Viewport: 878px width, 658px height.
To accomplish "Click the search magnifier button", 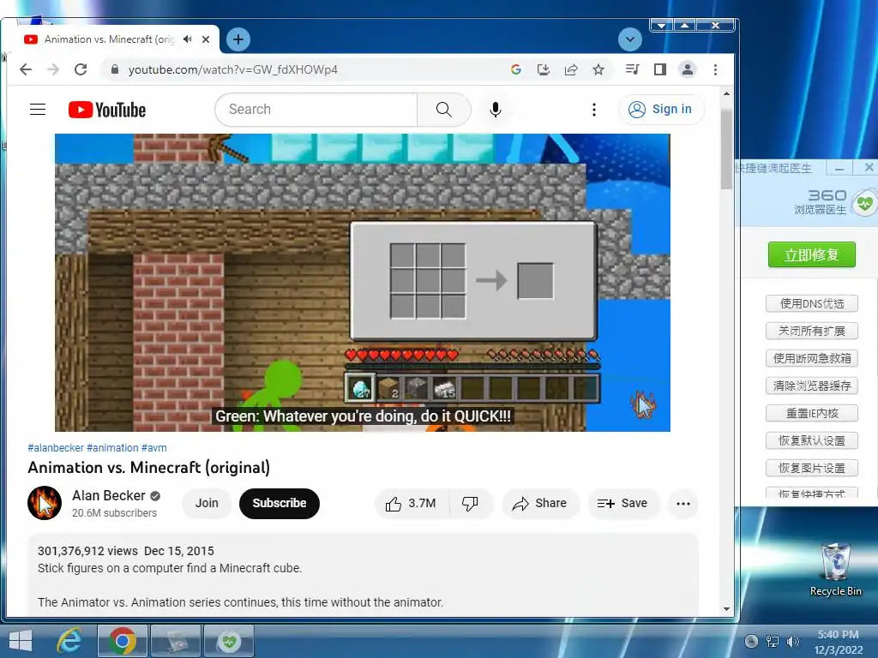I will (443, 109).
